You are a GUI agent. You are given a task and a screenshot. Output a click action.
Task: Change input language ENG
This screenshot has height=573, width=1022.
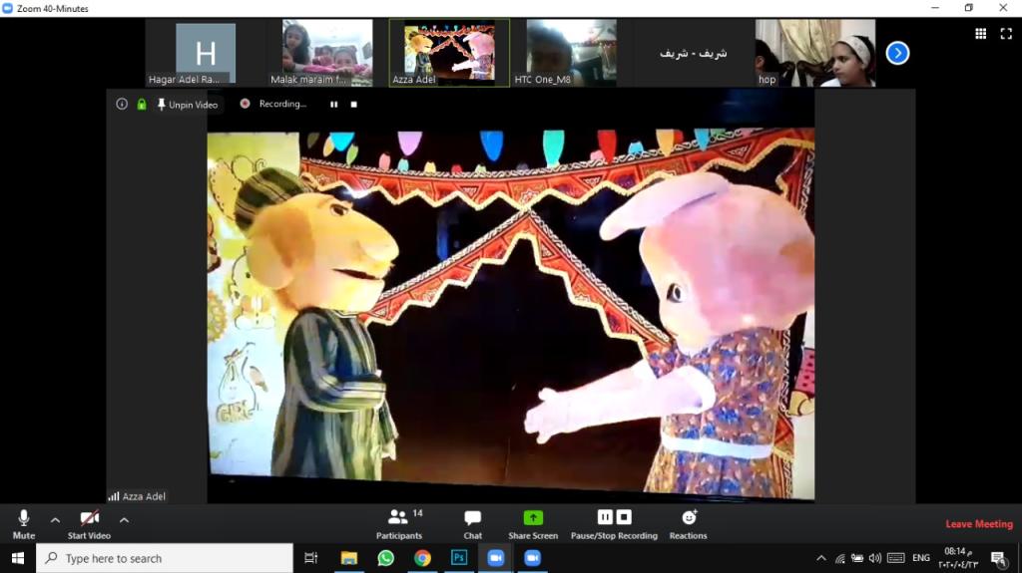921,558
